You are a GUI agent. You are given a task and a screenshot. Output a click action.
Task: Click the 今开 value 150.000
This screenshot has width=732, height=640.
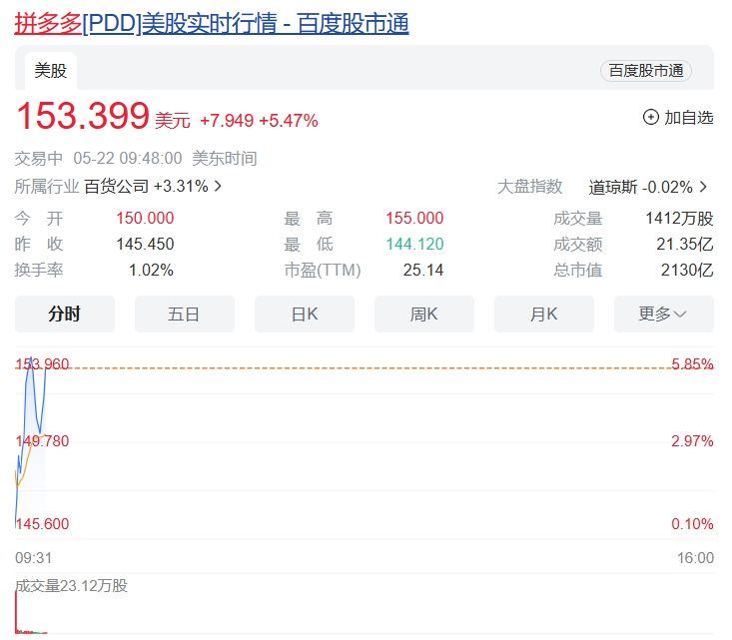145,218
